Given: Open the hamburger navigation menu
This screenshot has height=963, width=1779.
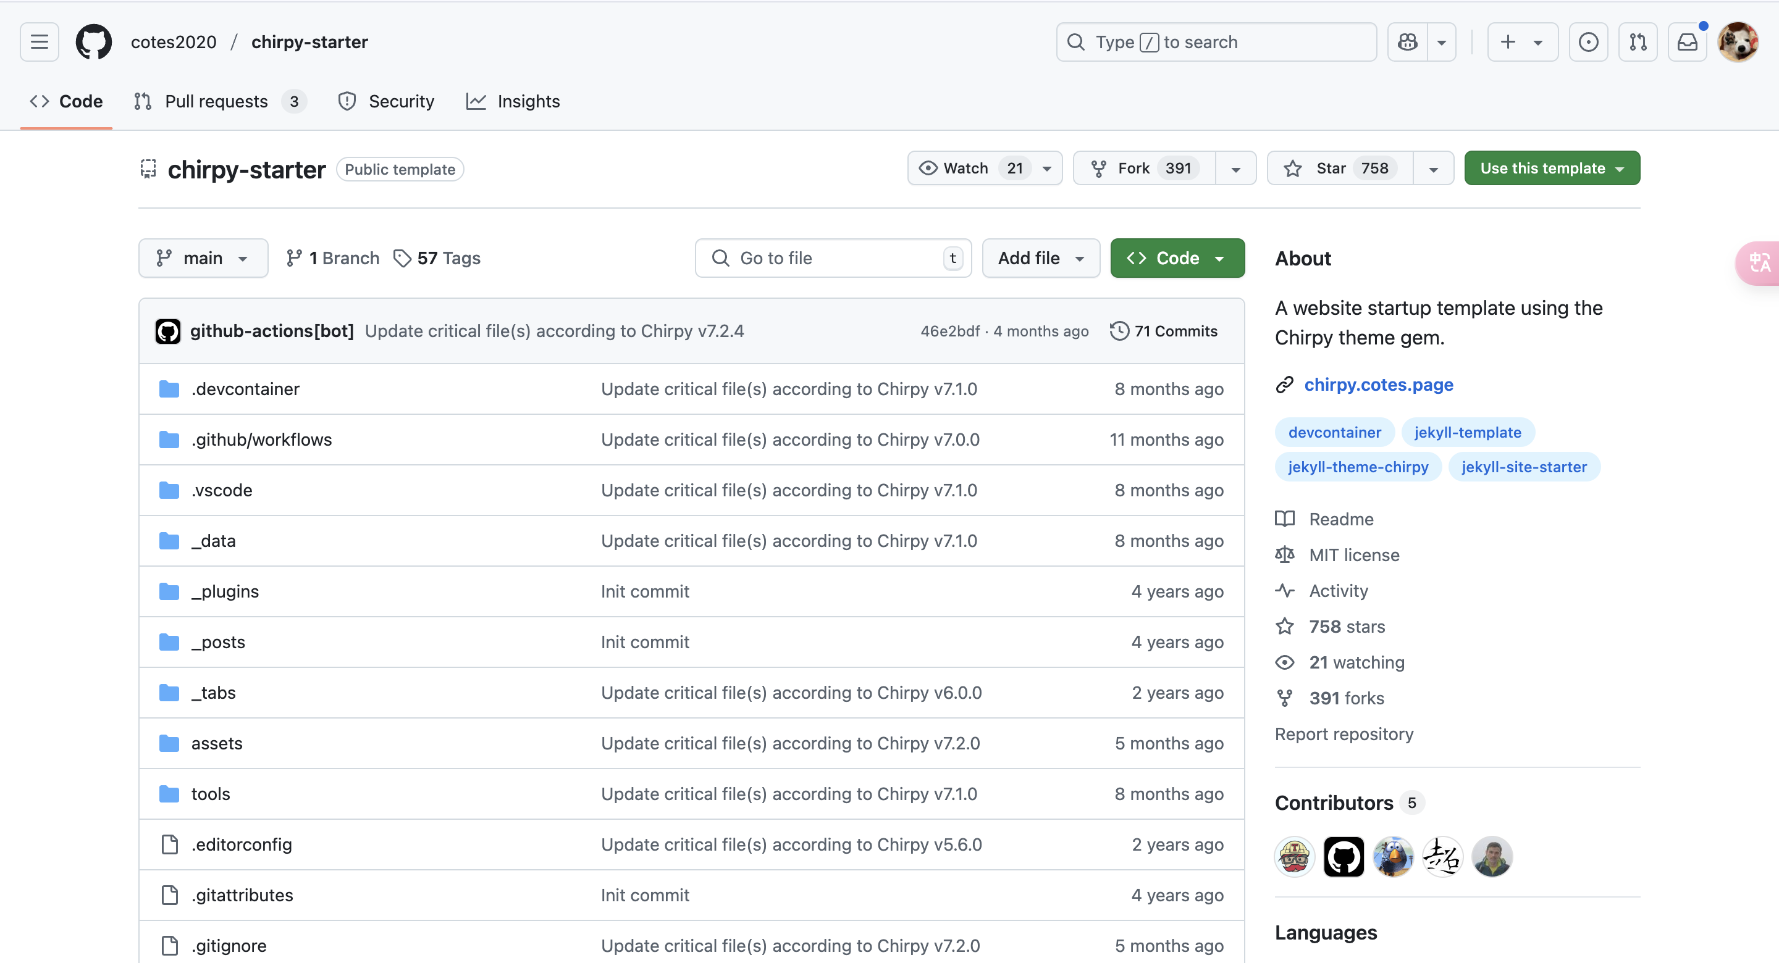Looking at the screenshot, I should 40,42.
